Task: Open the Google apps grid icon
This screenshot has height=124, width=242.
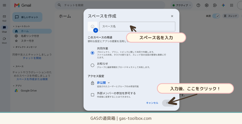Action: coord(231,5)
